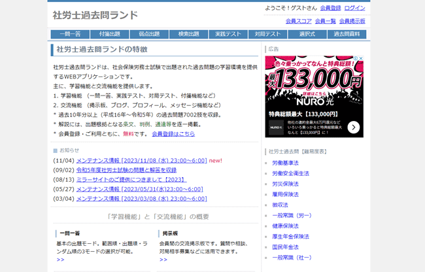Viewport: 425px width, 272px height.
Task: Click the 掲示板 card heading
Action: coord(170,233)
